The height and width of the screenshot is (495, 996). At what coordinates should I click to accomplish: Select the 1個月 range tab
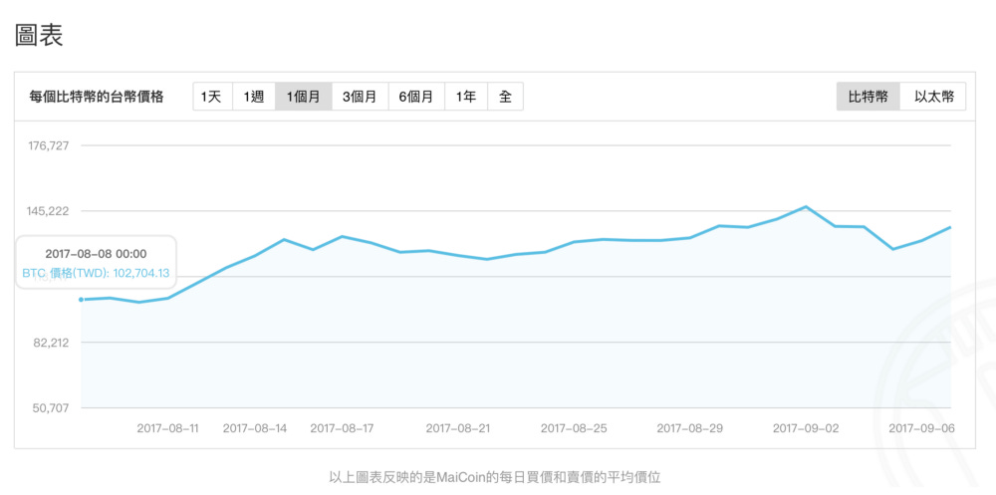303,97
